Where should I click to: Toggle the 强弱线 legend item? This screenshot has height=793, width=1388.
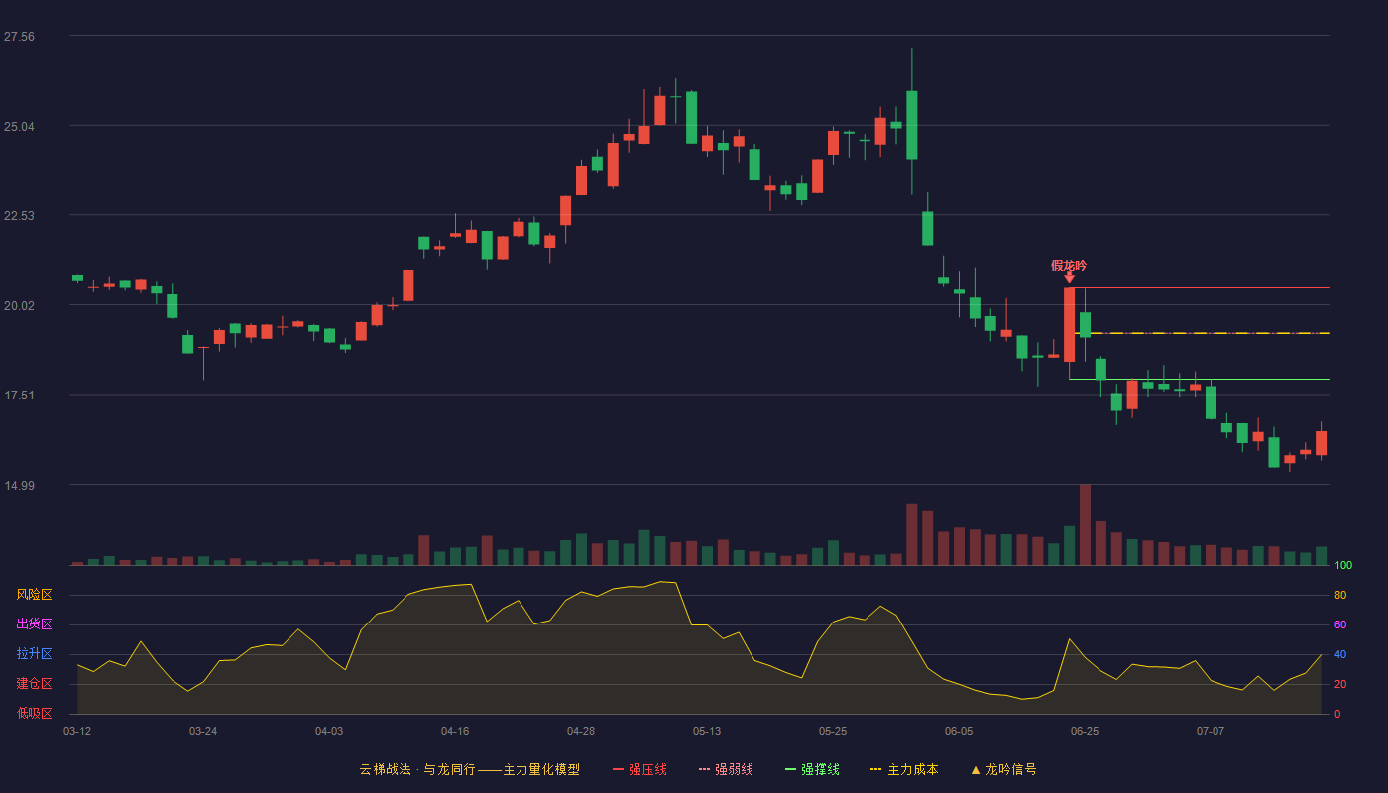click(726, 769)
